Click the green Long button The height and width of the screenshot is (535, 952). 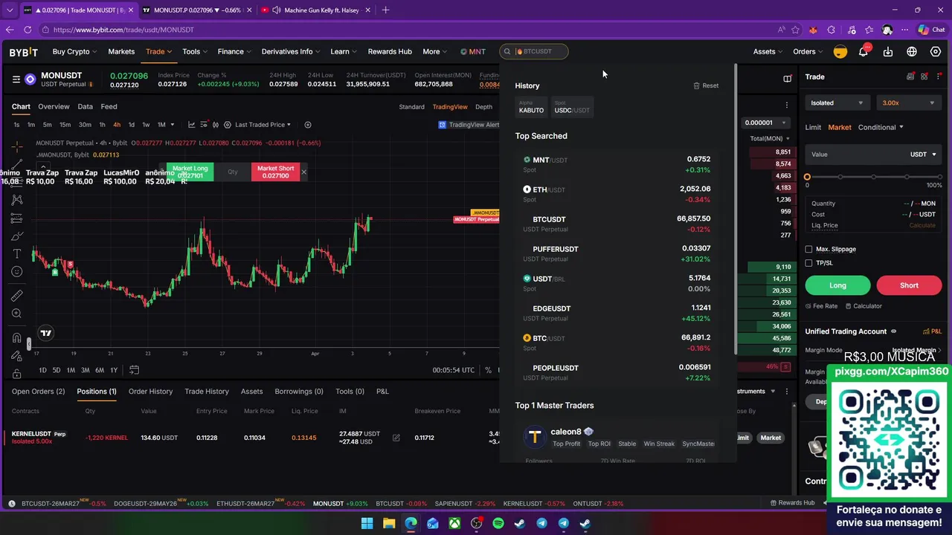pyautogui.click(x=837, y=285)
